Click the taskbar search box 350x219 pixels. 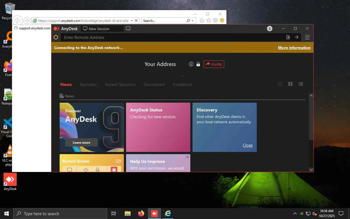click(60, 214)
